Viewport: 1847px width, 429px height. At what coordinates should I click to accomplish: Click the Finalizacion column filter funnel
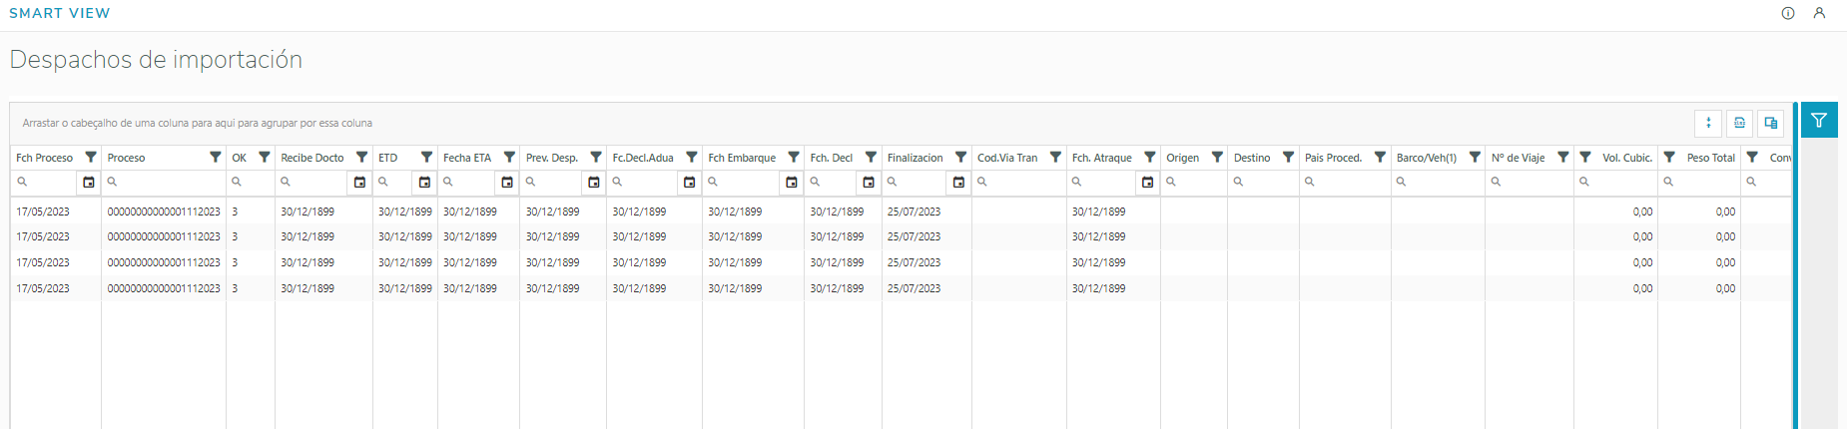coord(960,158)
